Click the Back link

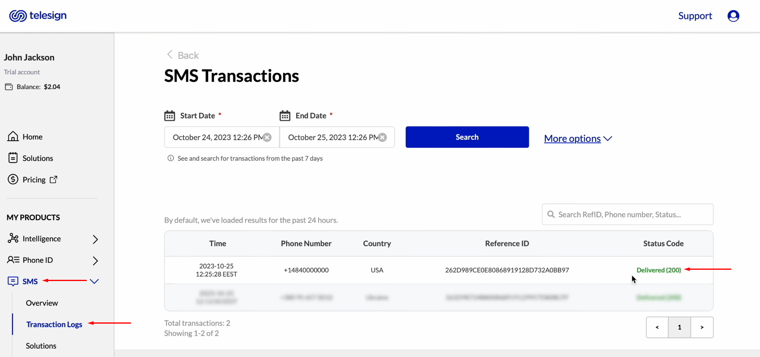coord(188,55)
